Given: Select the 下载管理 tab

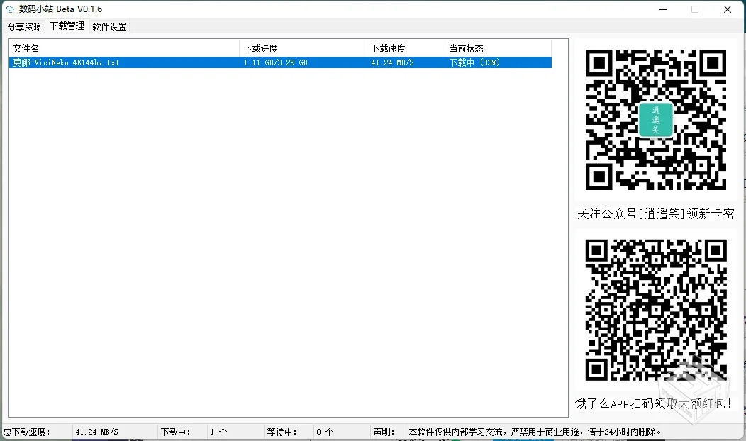Looking at the screenshot, I should pos(66,26).
